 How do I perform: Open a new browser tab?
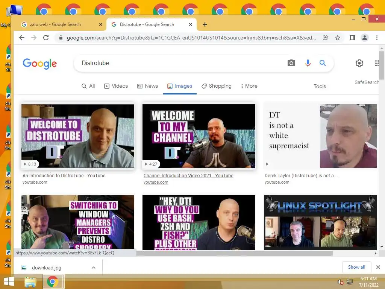pos(205,24)
